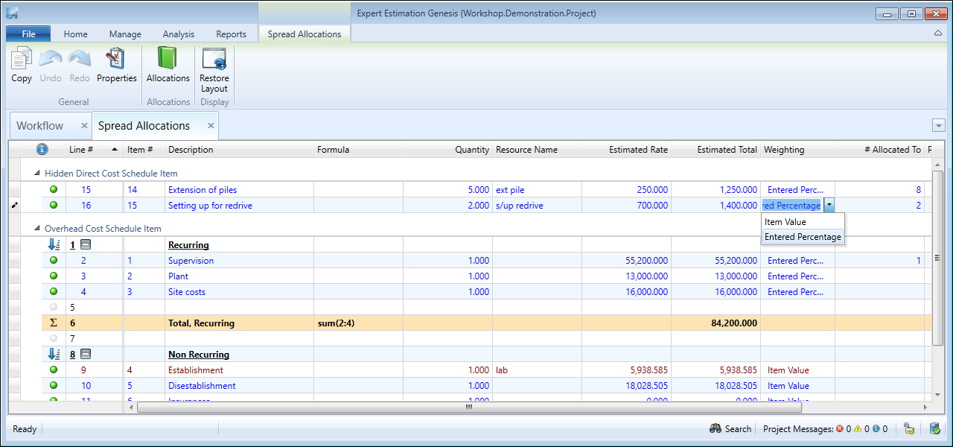Viewport: 953px width, 447px height.
Task: Click the sort arrow icon beside the Recurring heading
Action: tap(54, 245)
